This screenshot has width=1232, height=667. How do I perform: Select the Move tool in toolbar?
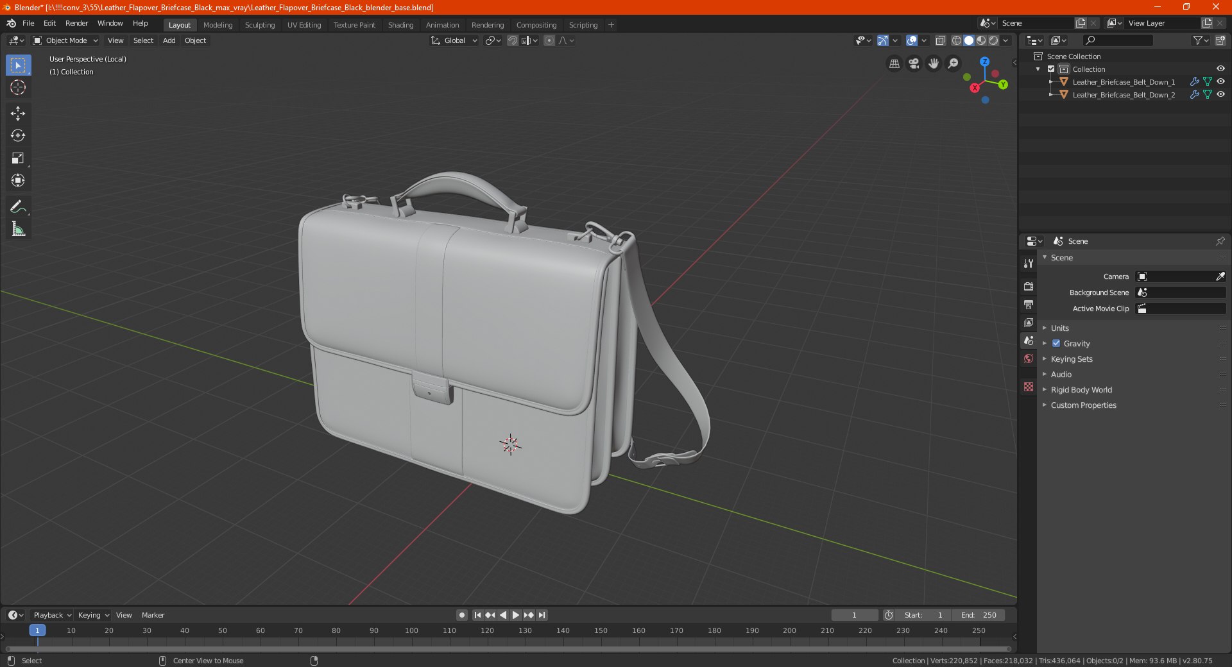18,114
